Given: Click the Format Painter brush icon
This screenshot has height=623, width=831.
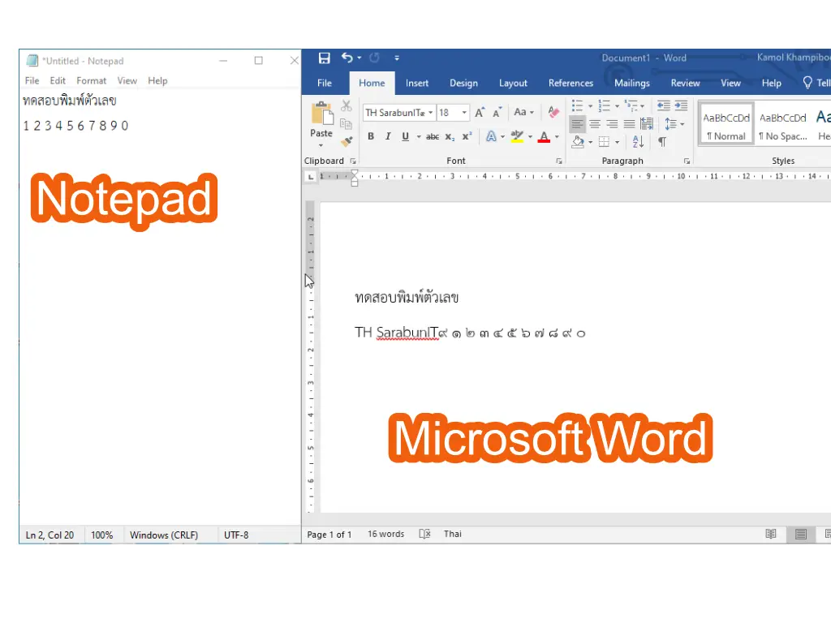Looking at the screenshot, I should click(347, 141).
